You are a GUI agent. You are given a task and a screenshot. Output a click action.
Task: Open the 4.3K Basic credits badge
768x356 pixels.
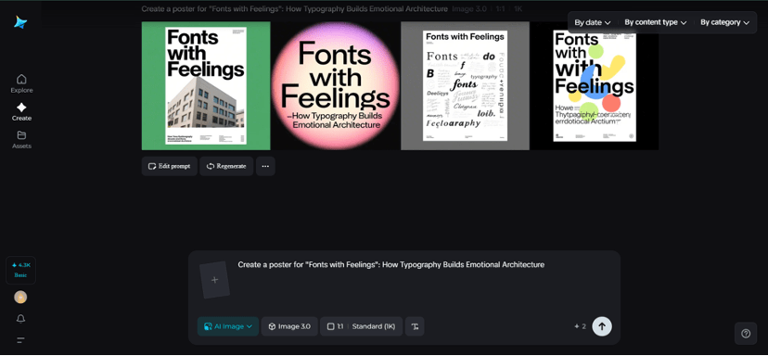tap(20, 270)
